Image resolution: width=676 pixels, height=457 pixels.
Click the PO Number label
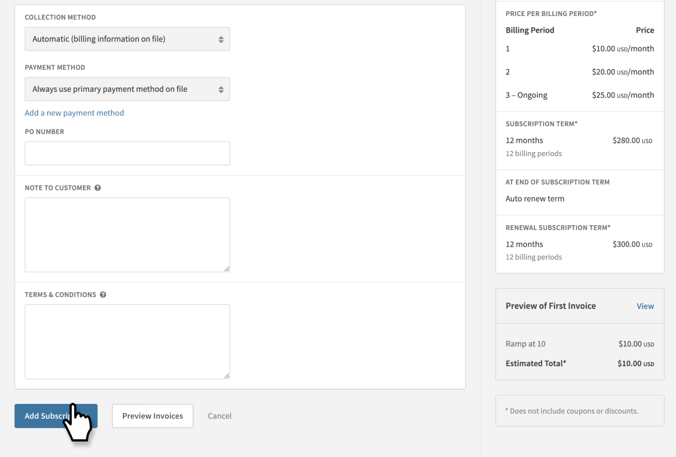[44, 132]
